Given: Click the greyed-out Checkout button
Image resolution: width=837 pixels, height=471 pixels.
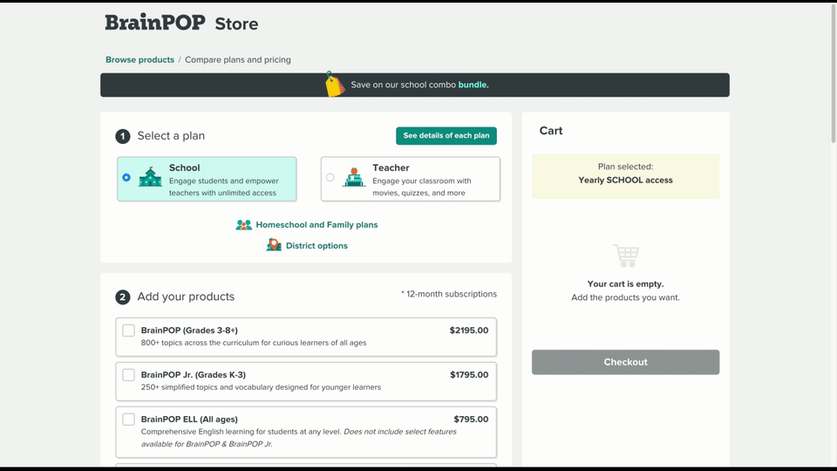Looking at the screenshot, I should pos(626,362).
